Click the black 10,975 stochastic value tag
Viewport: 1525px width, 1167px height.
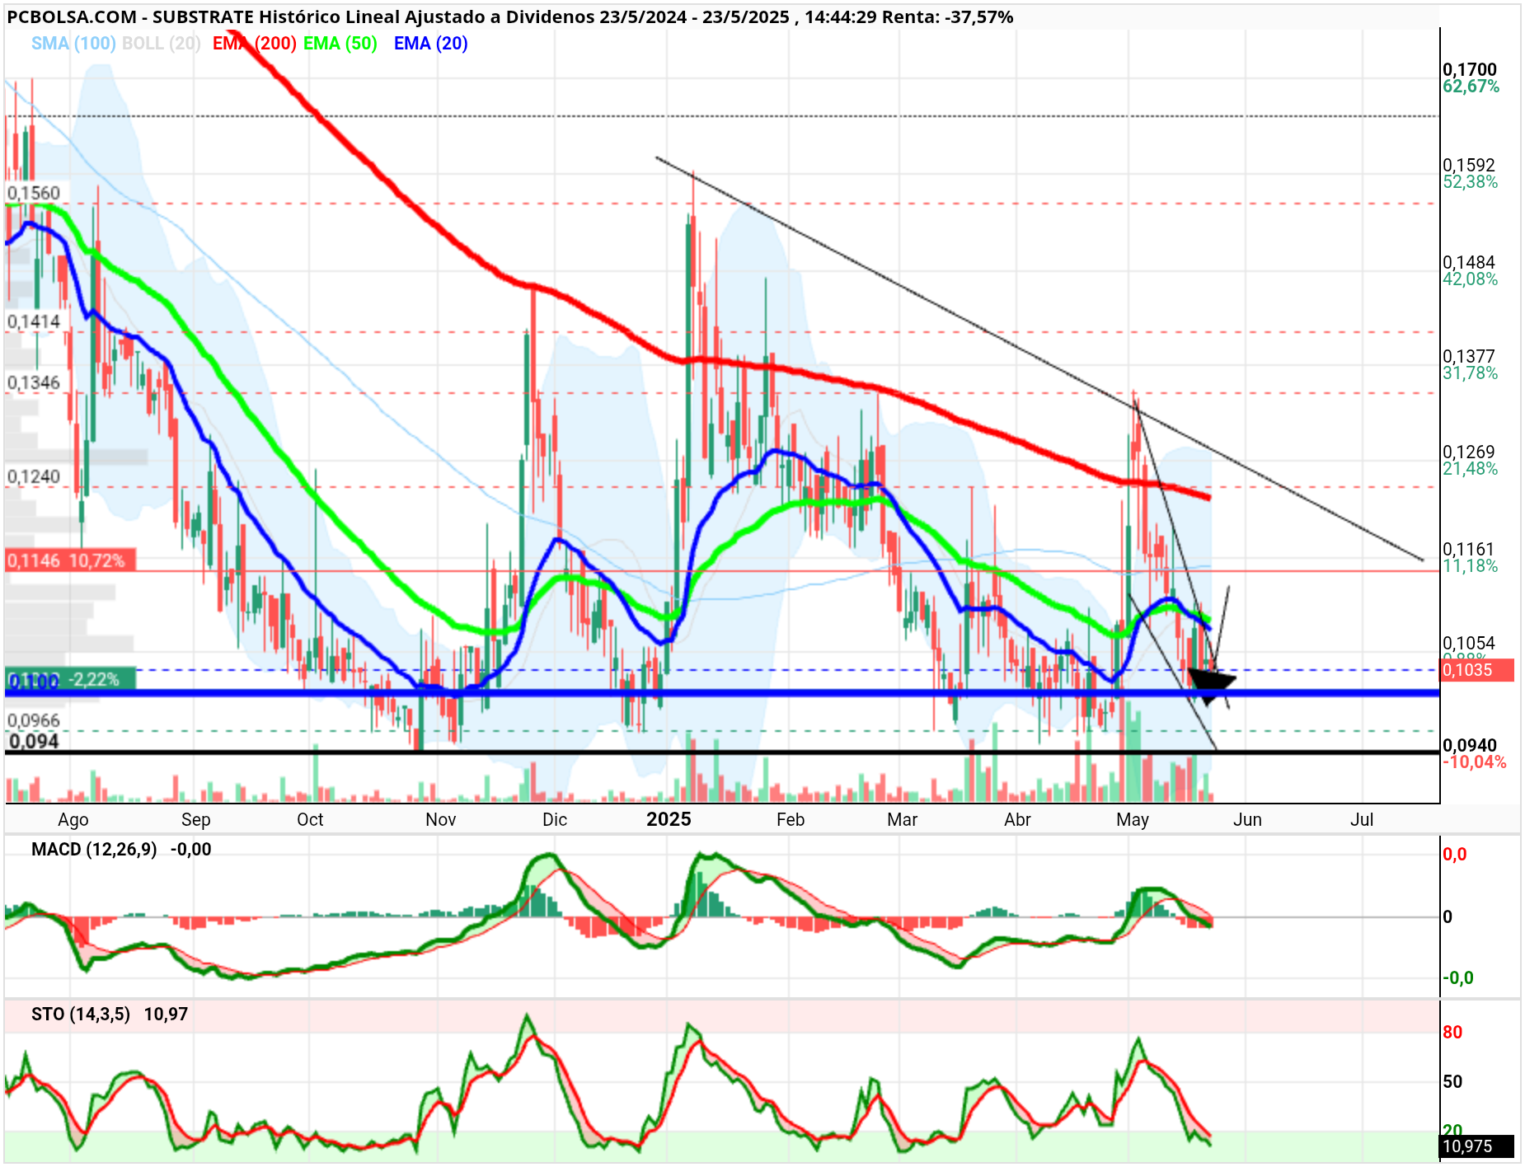tap(1477, 1146)
